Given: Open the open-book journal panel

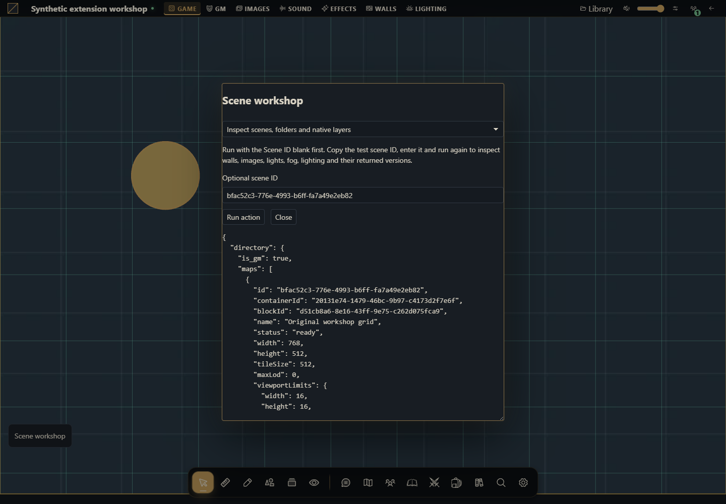Looking at the screenshot, I should [x=412, y=483].
